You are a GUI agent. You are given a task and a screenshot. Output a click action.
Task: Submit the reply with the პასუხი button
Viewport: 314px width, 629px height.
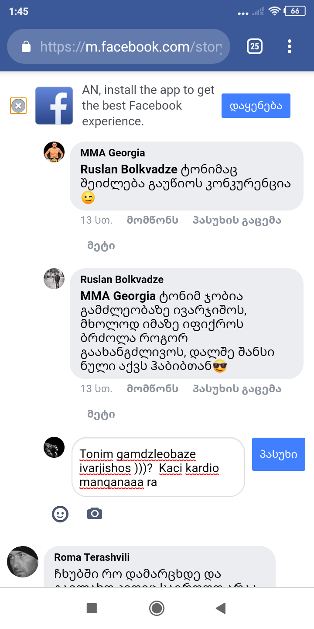click(x=278, y=454)
